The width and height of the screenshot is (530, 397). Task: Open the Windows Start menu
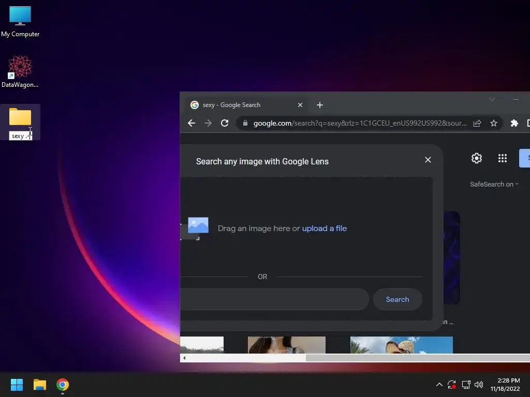pyautogui.click(x=17, y=385)
